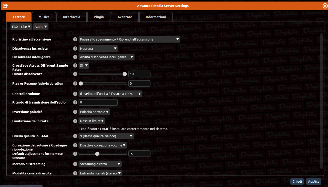This screenshot has width=328, height=187.
Task: Switch to the Informazioni tab
Action: point(156,17)
